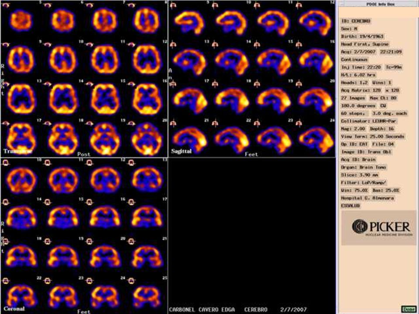This screenshot has width=419, height=314.
Task: Click the 'Acq ID: Brain' entry
Action: tap(358, 160)
